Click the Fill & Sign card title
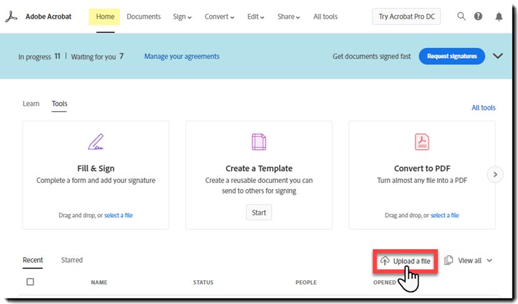 click(x=96, y=169)
